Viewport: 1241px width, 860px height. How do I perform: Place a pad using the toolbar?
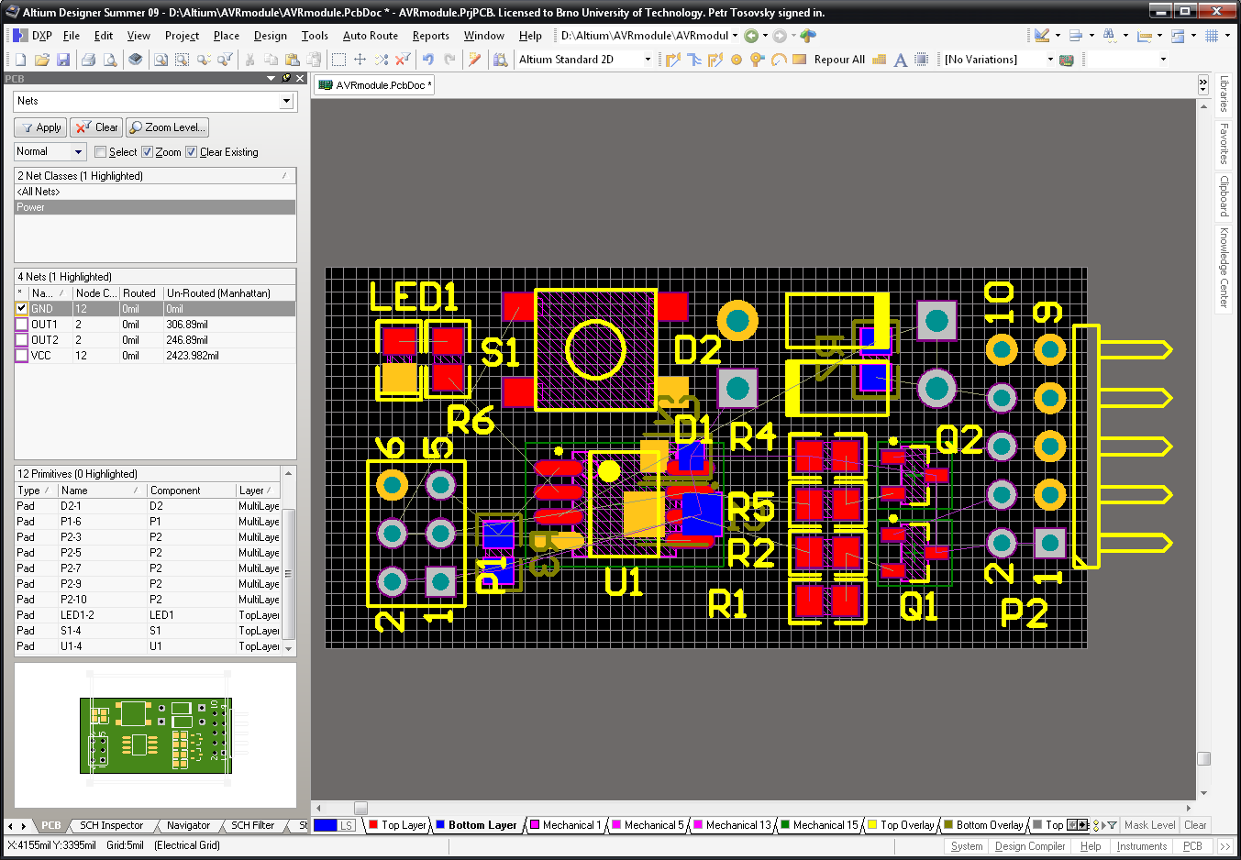tap(737, 60)
